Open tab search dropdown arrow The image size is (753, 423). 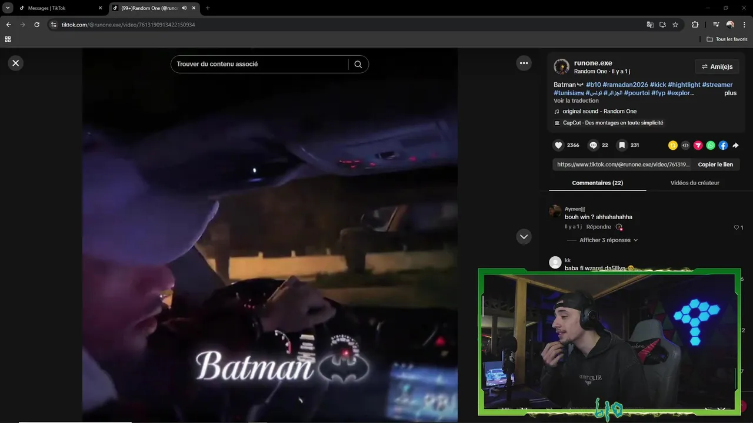pyautogui.click(x=8, y=8)
